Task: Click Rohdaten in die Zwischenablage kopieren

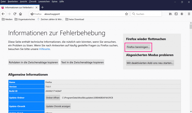Action: coord(33,62)
